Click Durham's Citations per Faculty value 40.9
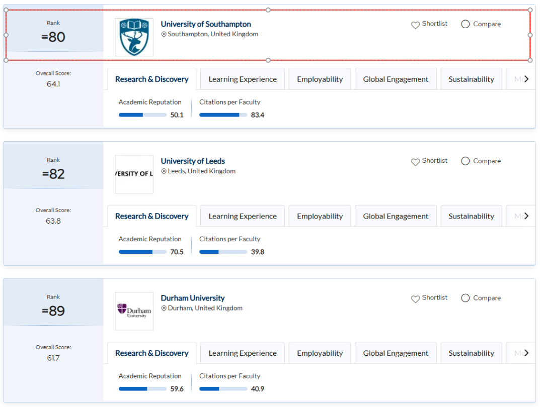This screenshot has height=407, width=540. click(258, 389)
